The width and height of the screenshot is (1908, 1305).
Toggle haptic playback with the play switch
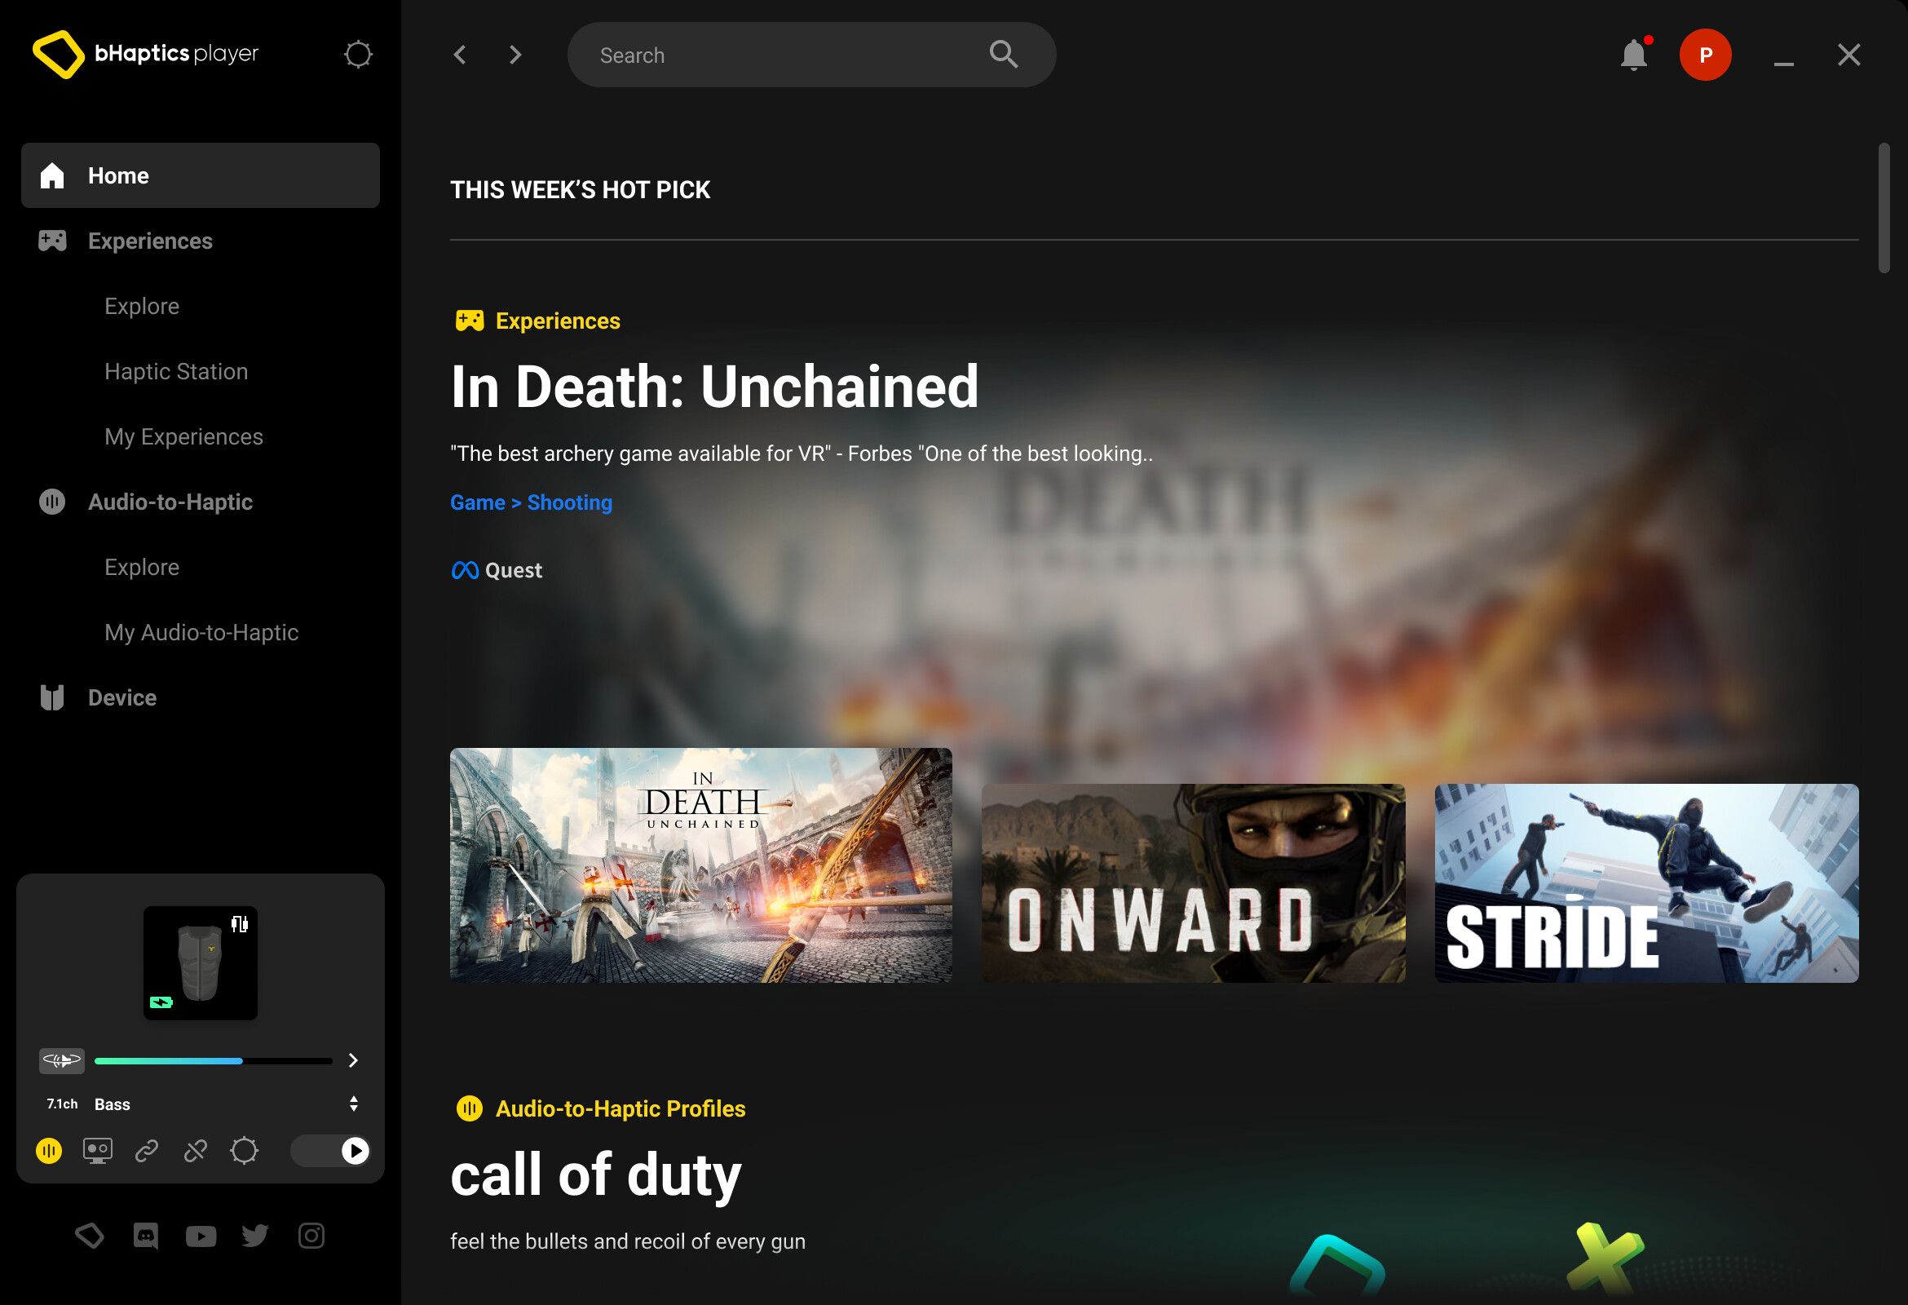coord(354,1151)
